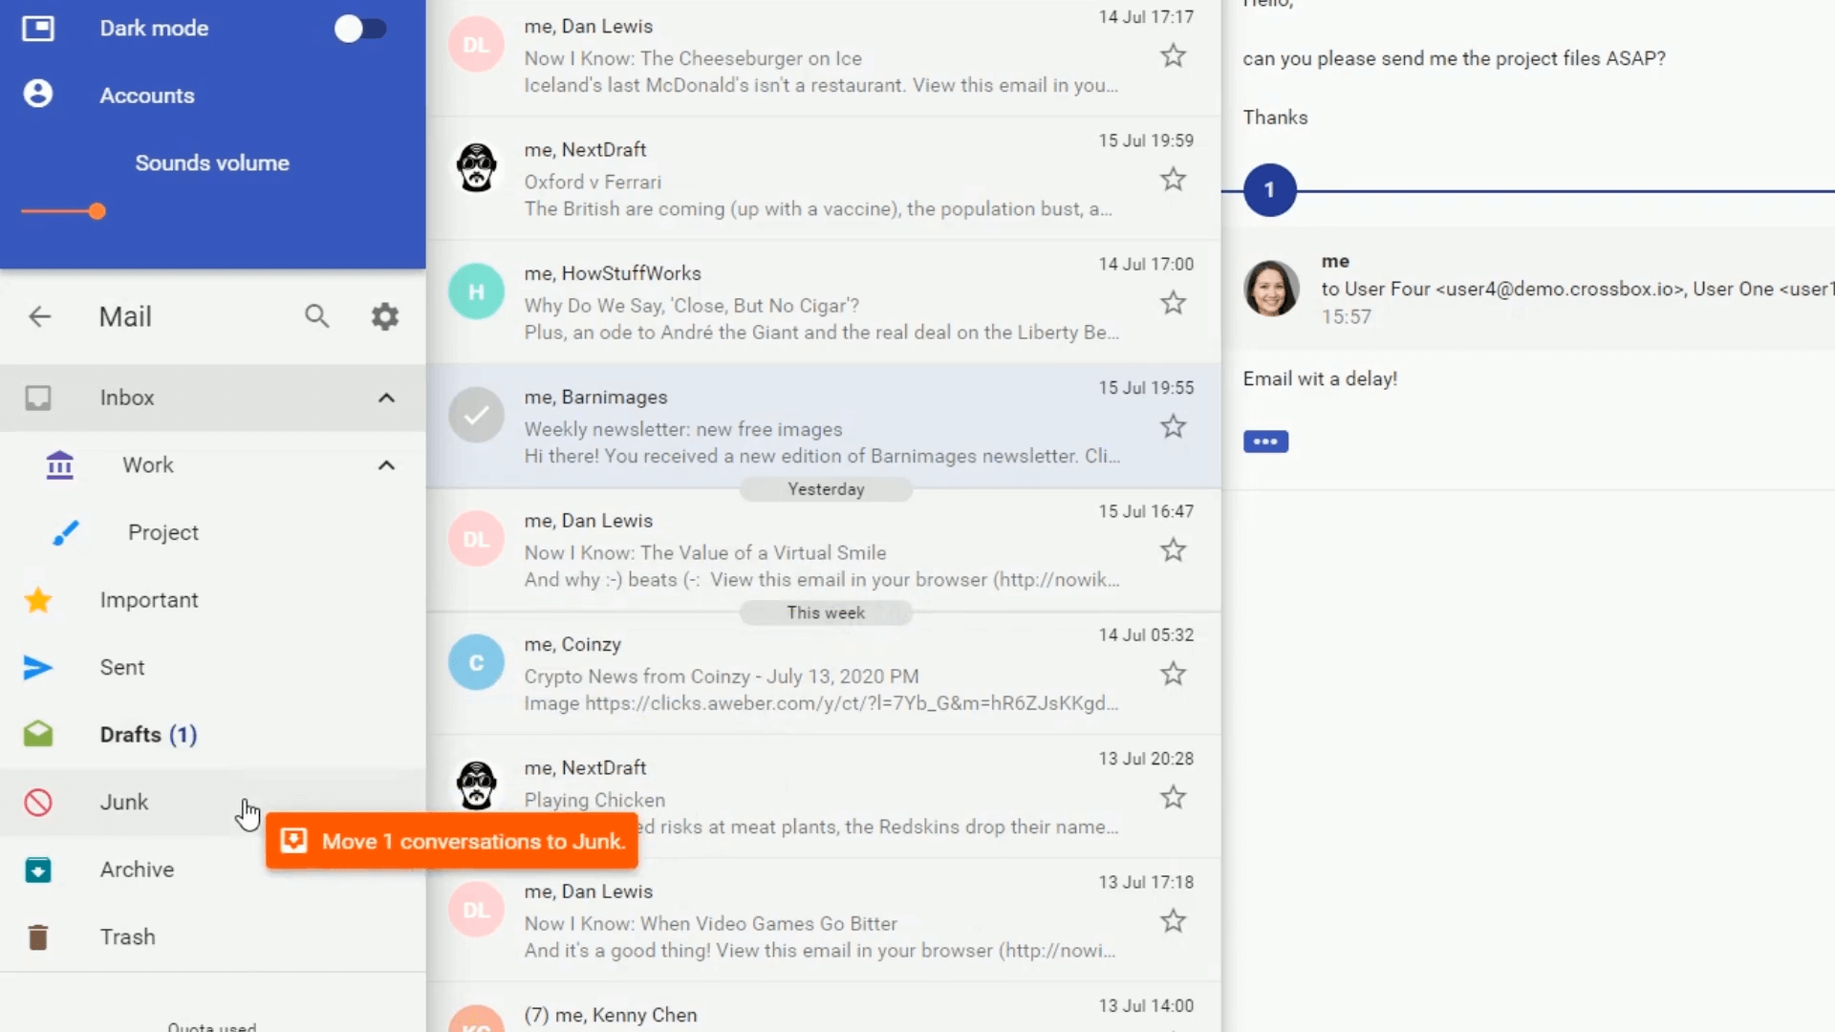The image size is (1835, 1032).
Task: Open the Archive folder
Action: [212, 870]
